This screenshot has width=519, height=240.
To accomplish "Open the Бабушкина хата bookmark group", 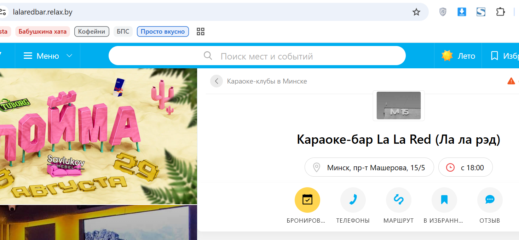I will tap(42, 32).
